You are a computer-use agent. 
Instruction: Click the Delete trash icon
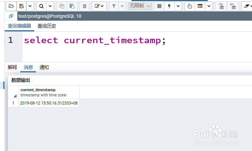pos(84,6)
